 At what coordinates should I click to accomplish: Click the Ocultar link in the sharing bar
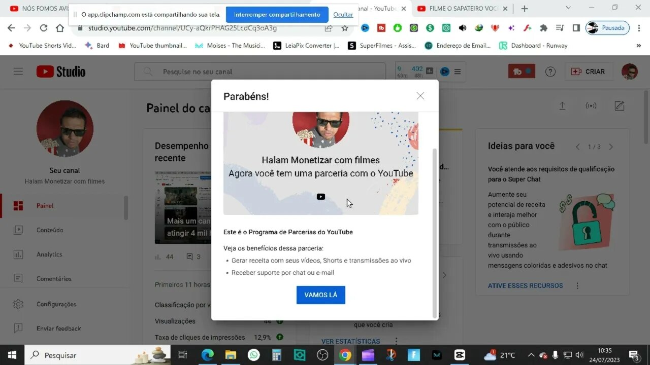click(x=343, y=15)
